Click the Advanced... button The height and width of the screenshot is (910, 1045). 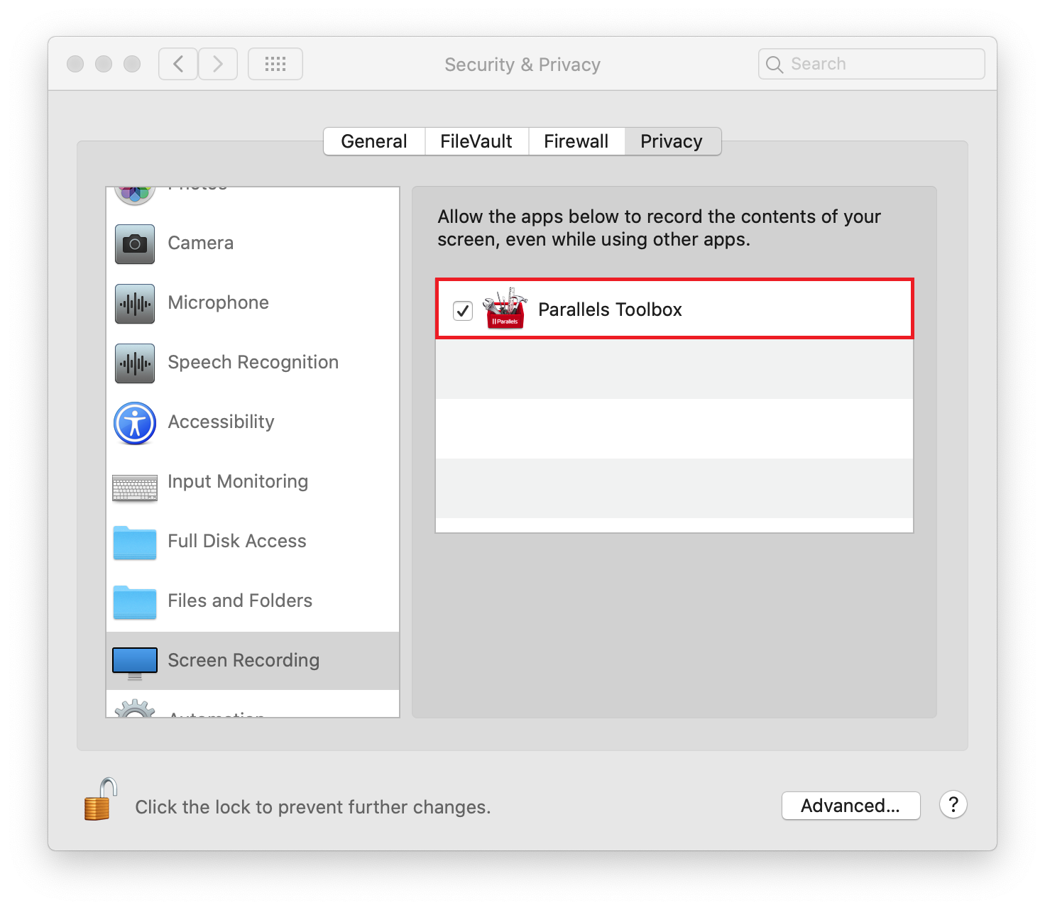point(850,806)
